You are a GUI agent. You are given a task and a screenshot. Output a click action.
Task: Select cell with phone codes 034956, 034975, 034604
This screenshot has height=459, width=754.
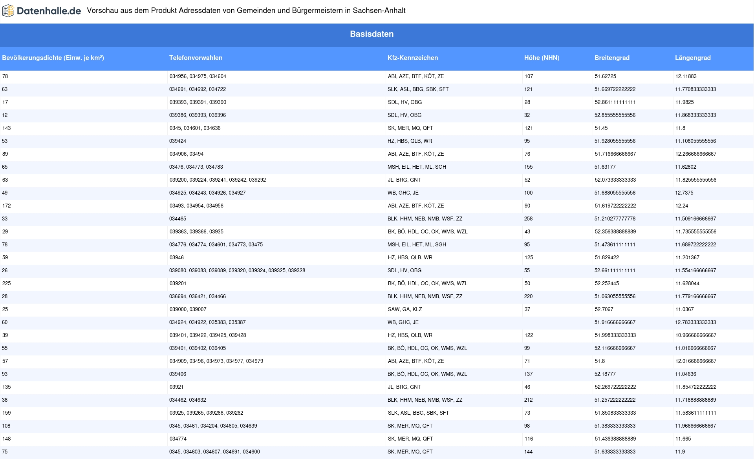click(198, 76)
